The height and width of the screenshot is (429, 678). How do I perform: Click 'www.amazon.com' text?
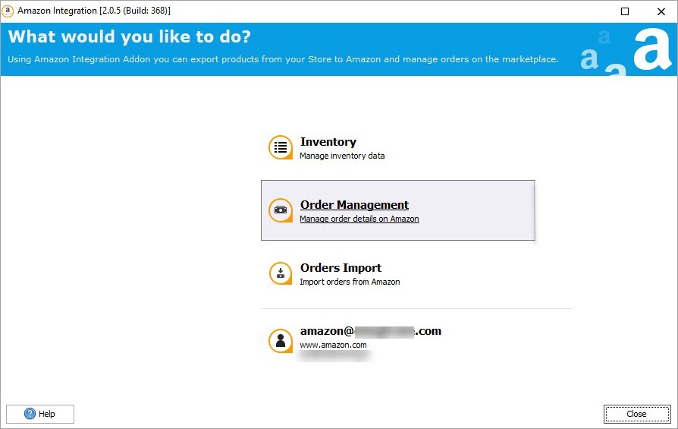333,345
